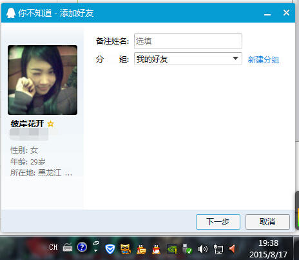This screenshot has width=299, height=260.
Task: Open the NVIDIA tray icon
Action: click(172, 250)
